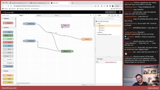This screenshot has width=160, height=90.
Task: Select the change palette node
Action: [x=8, y=82]
